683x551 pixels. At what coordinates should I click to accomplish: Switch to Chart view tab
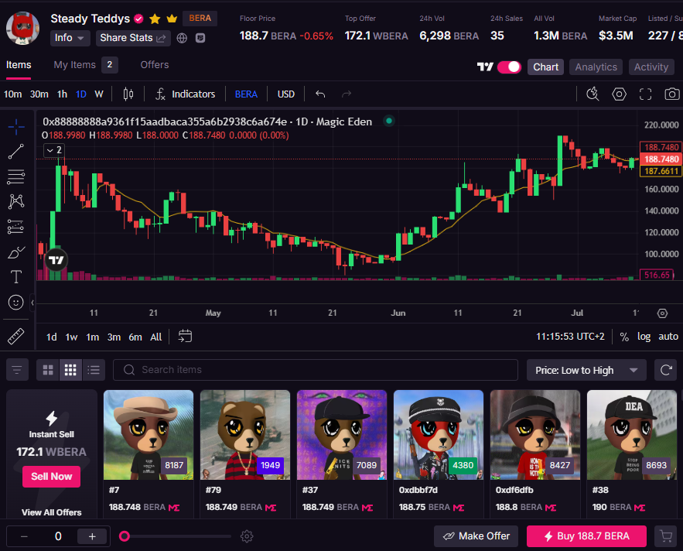click(x=546, y=67)
